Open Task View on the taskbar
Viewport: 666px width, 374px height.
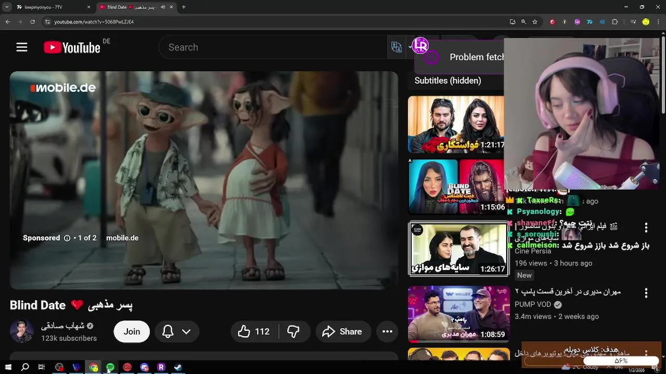point(42,367)
